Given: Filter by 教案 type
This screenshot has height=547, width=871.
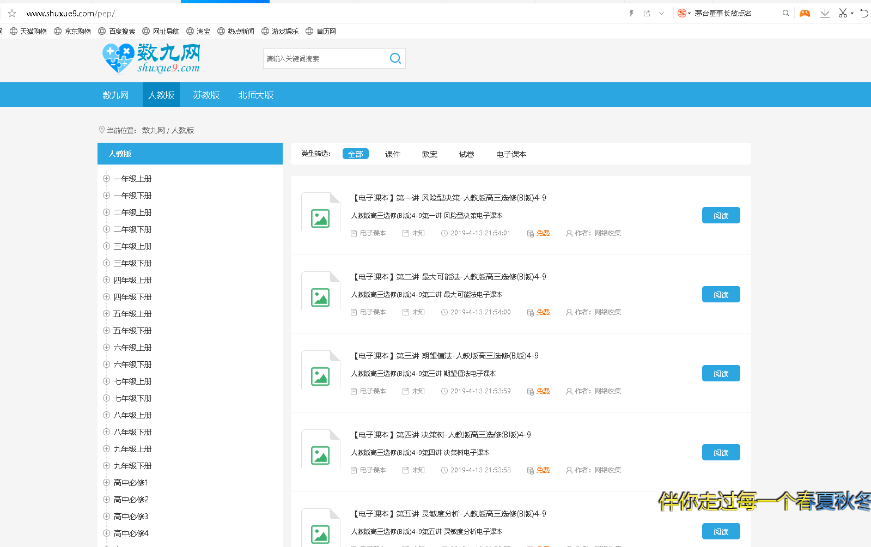Looking at the screenshot, I should (430, 154).
